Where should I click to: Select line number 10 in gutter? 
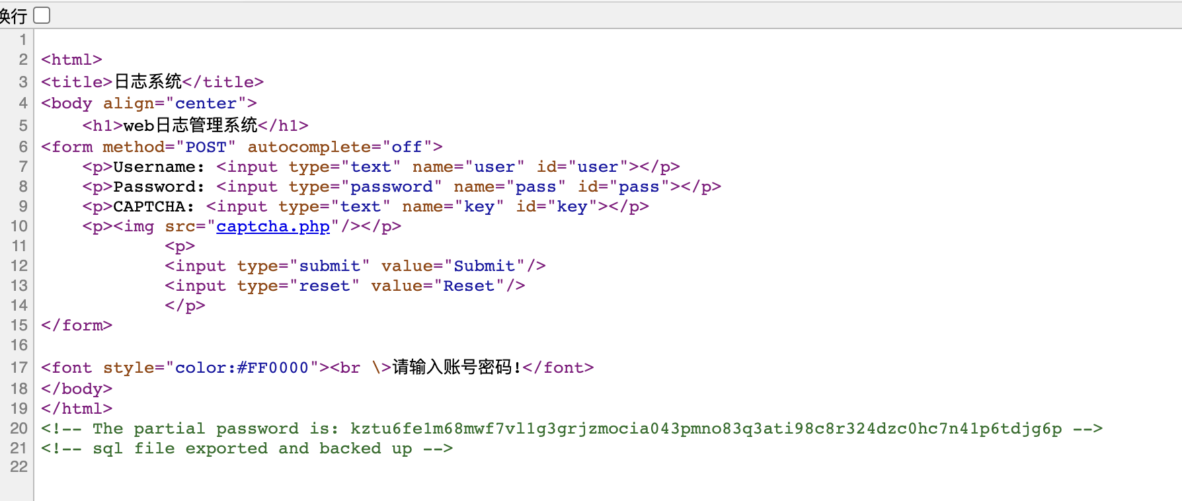(19, 226)
